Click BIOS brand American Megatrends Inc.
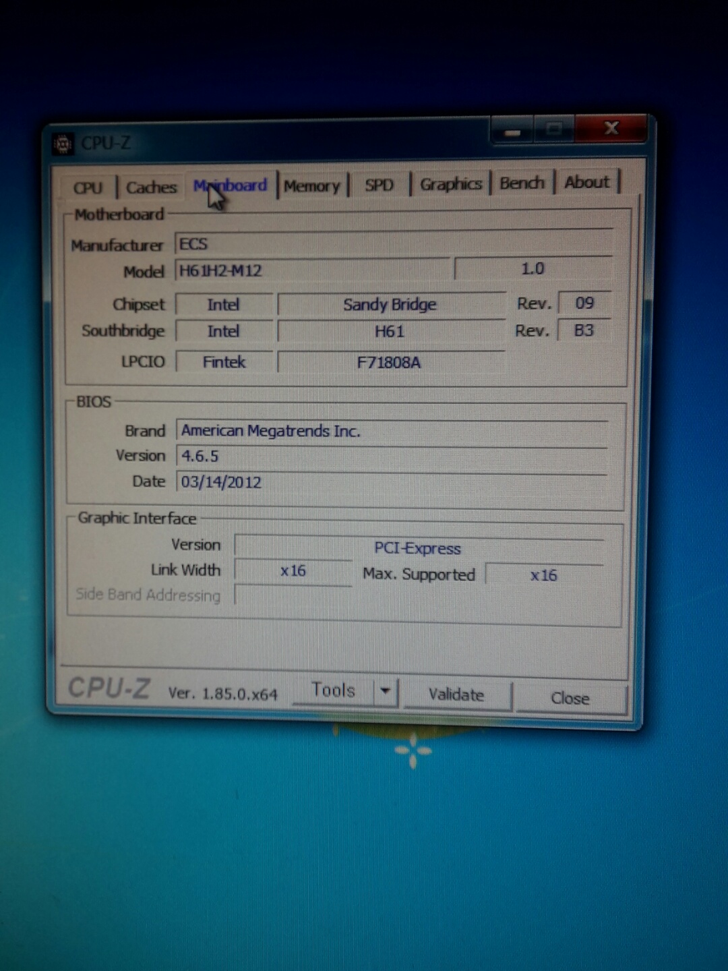 pos(392,430)
